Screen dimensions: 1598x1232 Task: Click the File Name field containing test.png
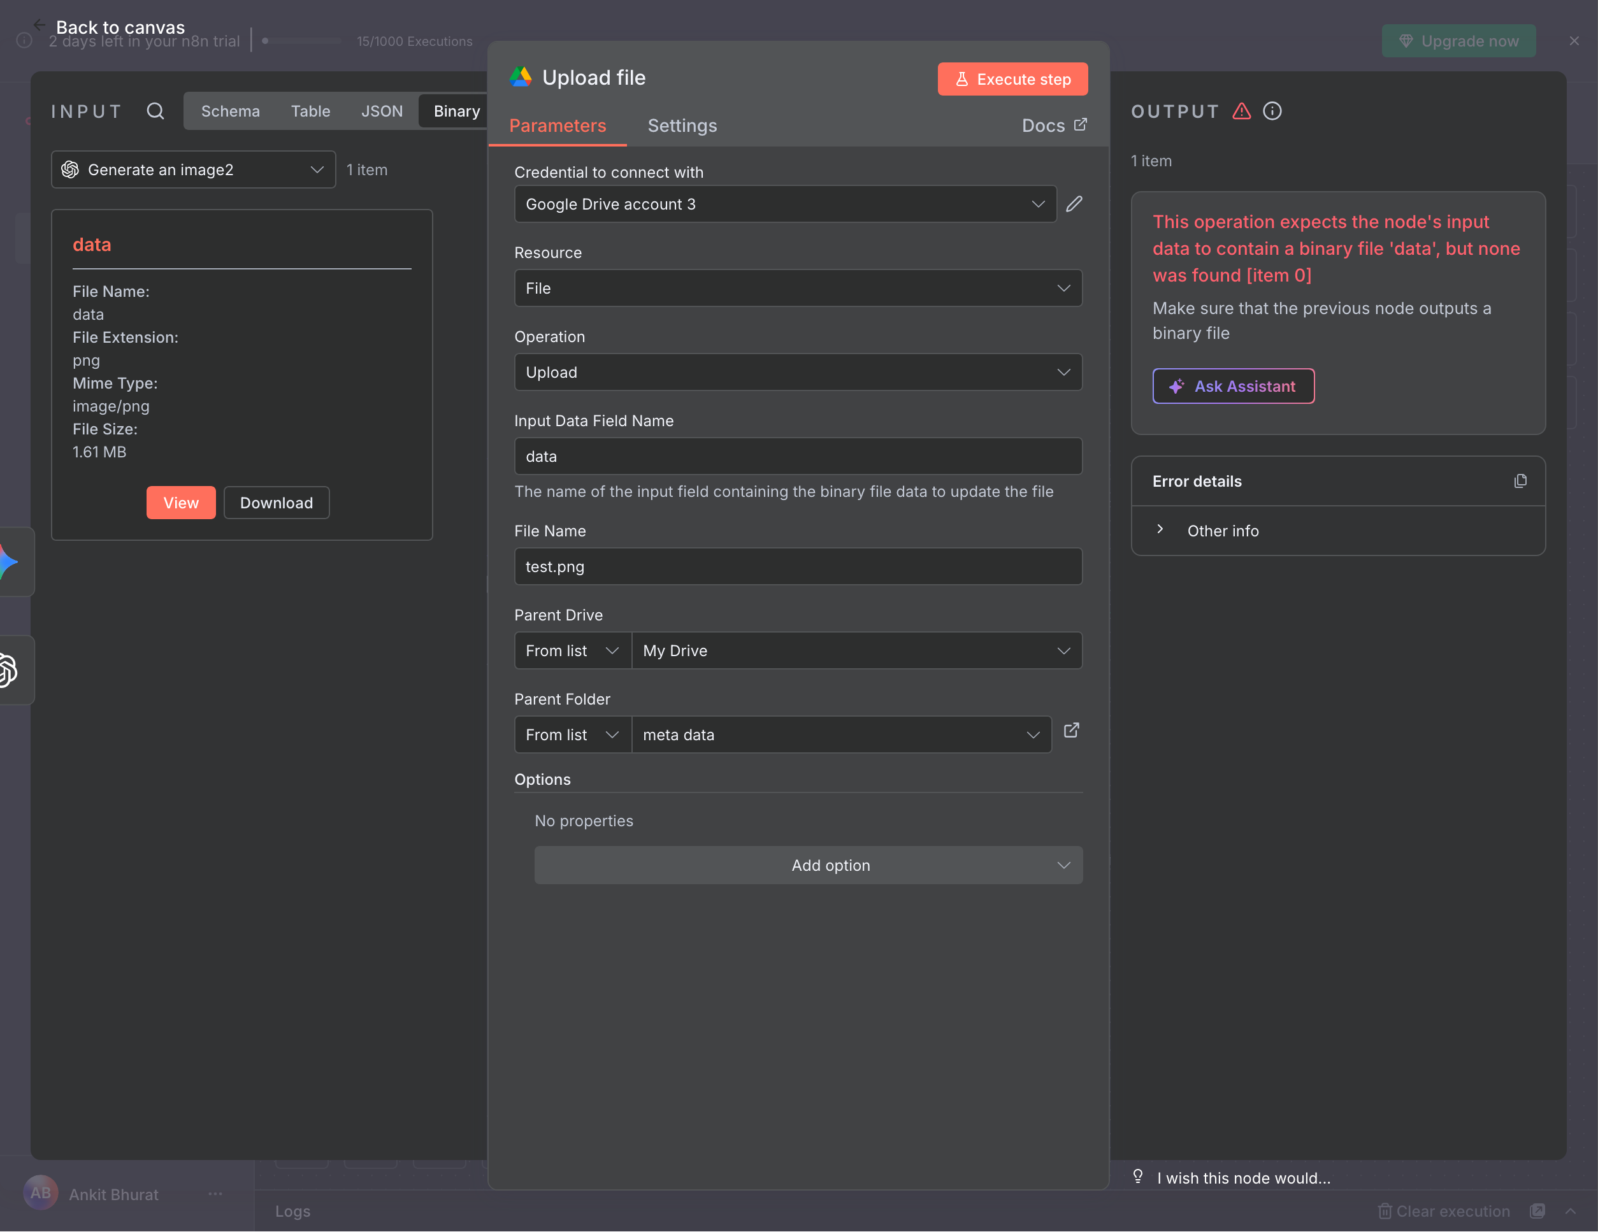(798, 567)
